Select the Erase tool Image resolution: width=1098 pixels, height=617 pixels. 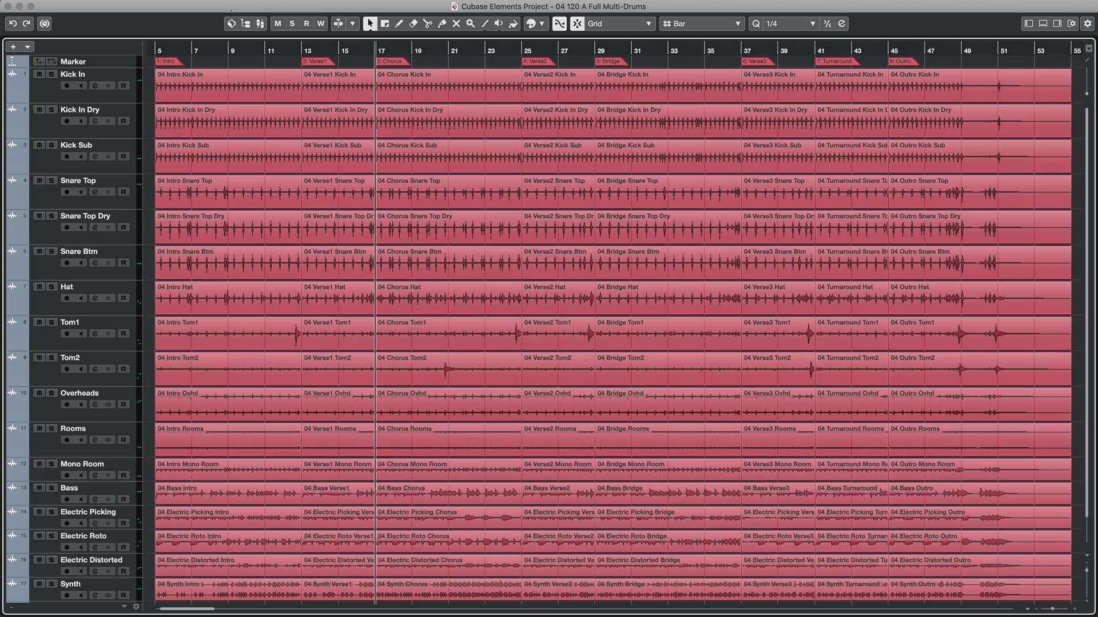point(413,23)
